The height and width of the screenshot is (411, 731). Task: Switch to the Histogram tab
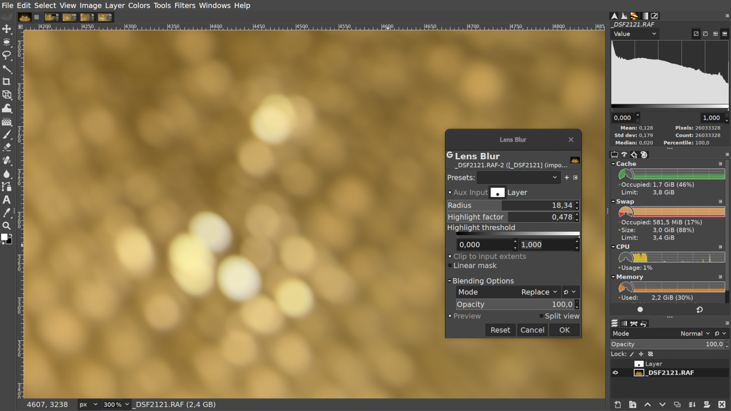pos(624,16)
